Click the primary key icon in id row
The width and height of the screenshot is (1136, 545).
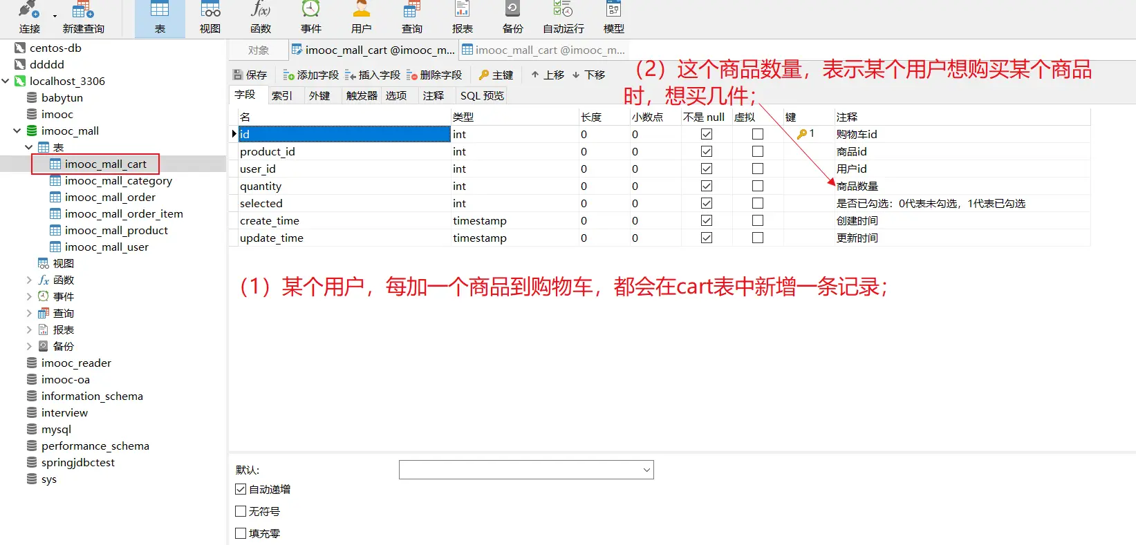[802, 134]
